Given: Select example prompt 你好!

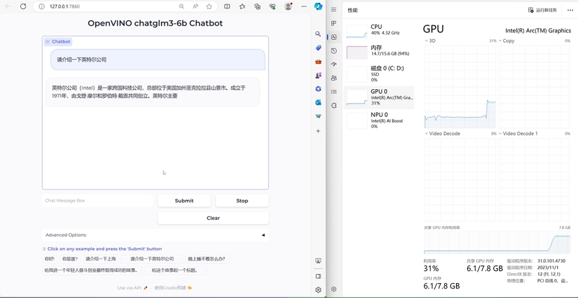Looking at the screenshot, I should tap(49, 259).
